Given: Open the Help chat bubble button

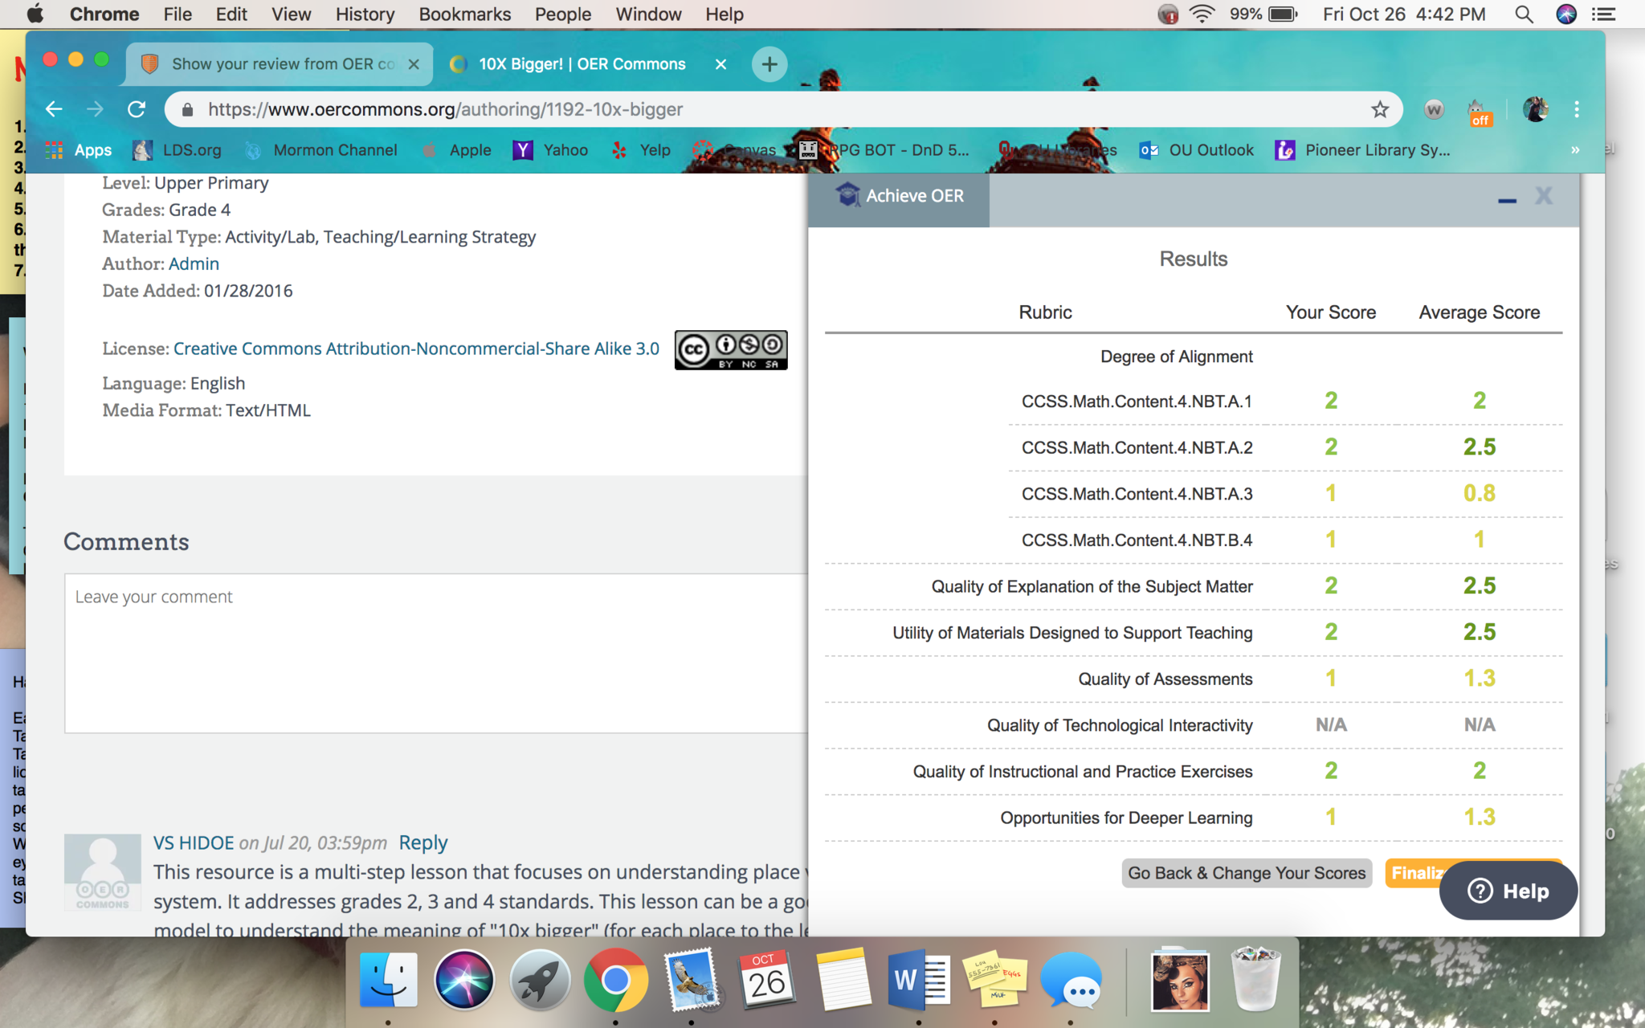Looking at the screenshot, I should (1508, 891).
